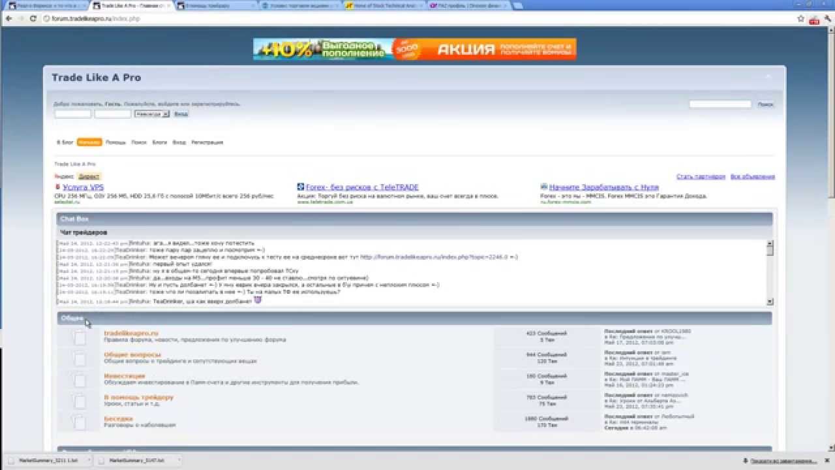The width and height of the screenshot is (835, 470).
Task: Open the tradelikeapro.ru board
Action: click(x=131, y=334)
